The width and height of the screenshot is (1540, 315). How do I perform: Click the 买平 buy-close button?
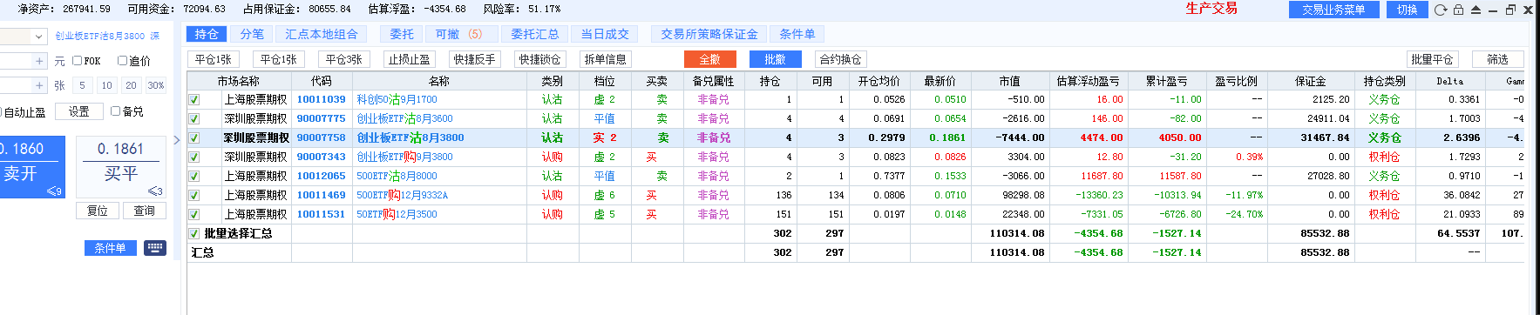pos(121,166)
